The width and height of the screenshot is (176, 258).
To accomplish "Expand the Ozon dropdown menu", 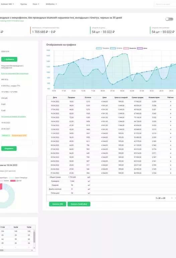I will [36, 4].
